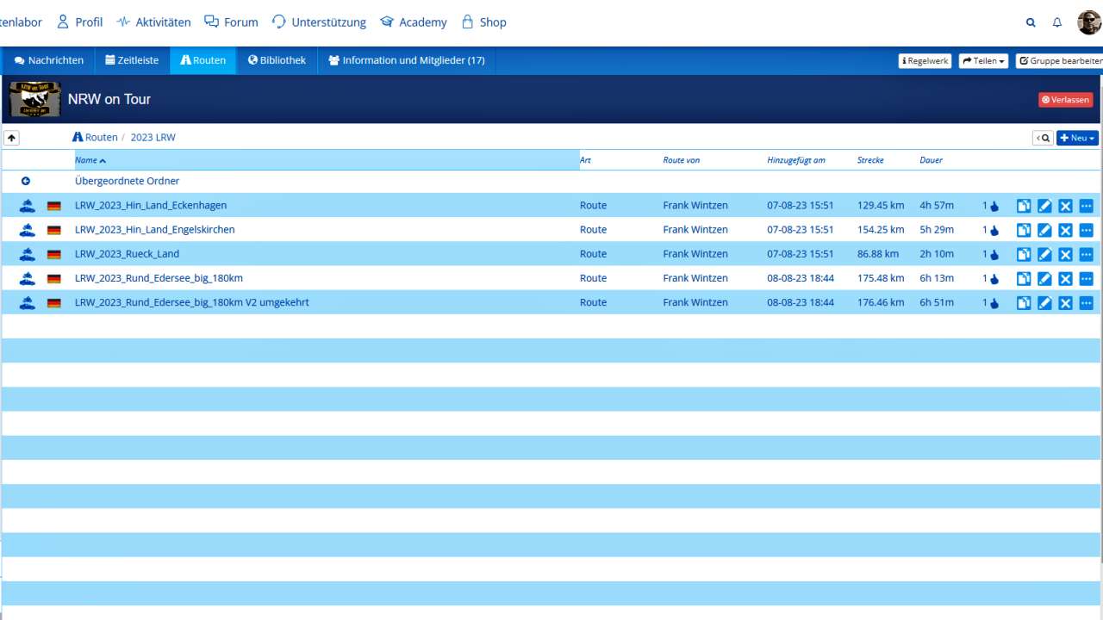Click the back arrow beside Übergeordnete Ordner
This screenshot has height=620, width=1103.
pos(26,182)
